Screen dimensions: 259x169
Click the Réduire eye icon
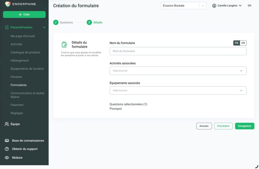click(x=7, y=158)
